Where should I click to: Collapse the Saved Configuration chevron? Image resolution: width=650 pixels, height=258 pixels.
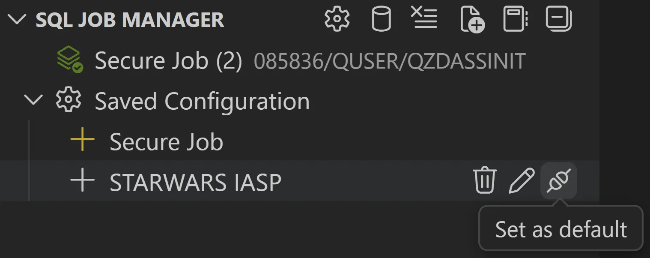(33, 100)
